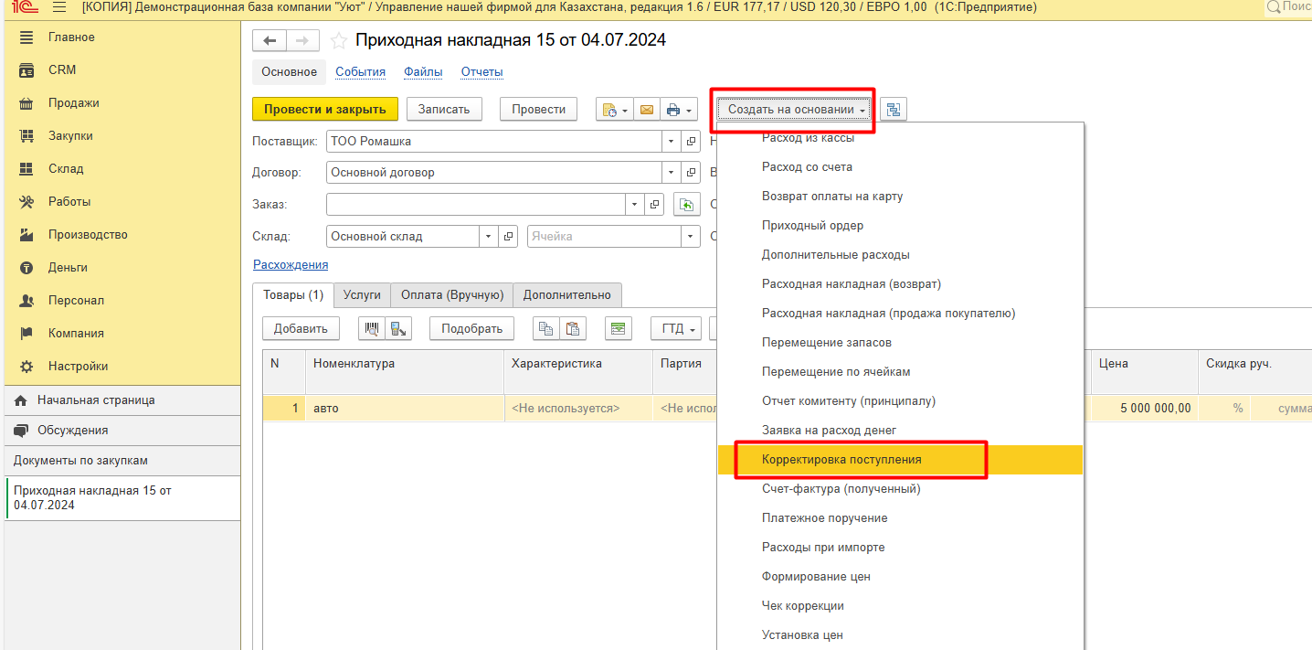Choose Счет-фактура (полученный) from menu
The width and height of the screenshot is (1312, 650).
[x=841, y=489]
